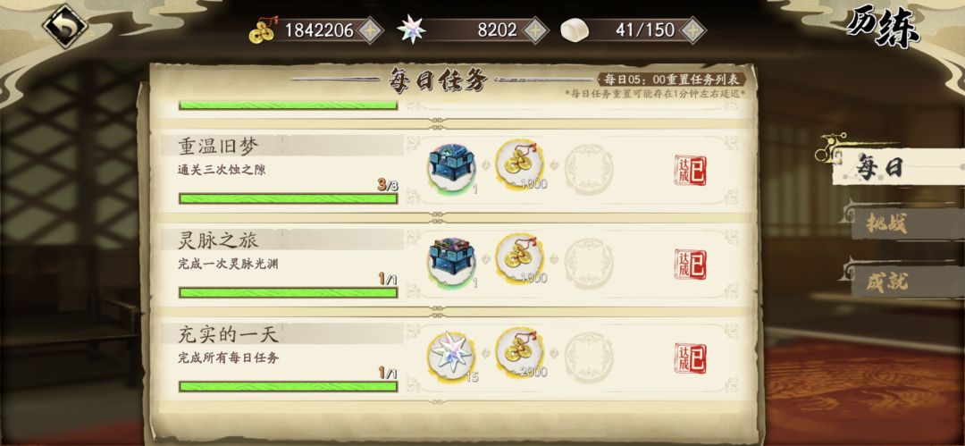Select the 灵脉之旅 task title
The width and height of the screenshot is (965, 446).
click(219, 240)
